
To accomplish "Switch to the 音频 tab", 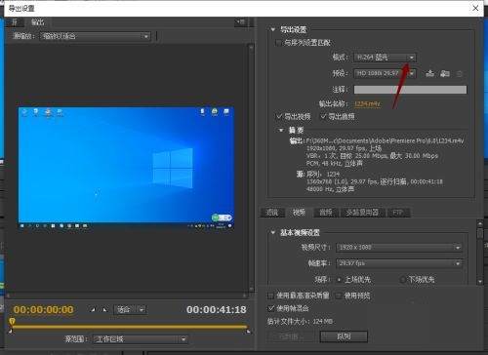I will [x=326, y=213].
